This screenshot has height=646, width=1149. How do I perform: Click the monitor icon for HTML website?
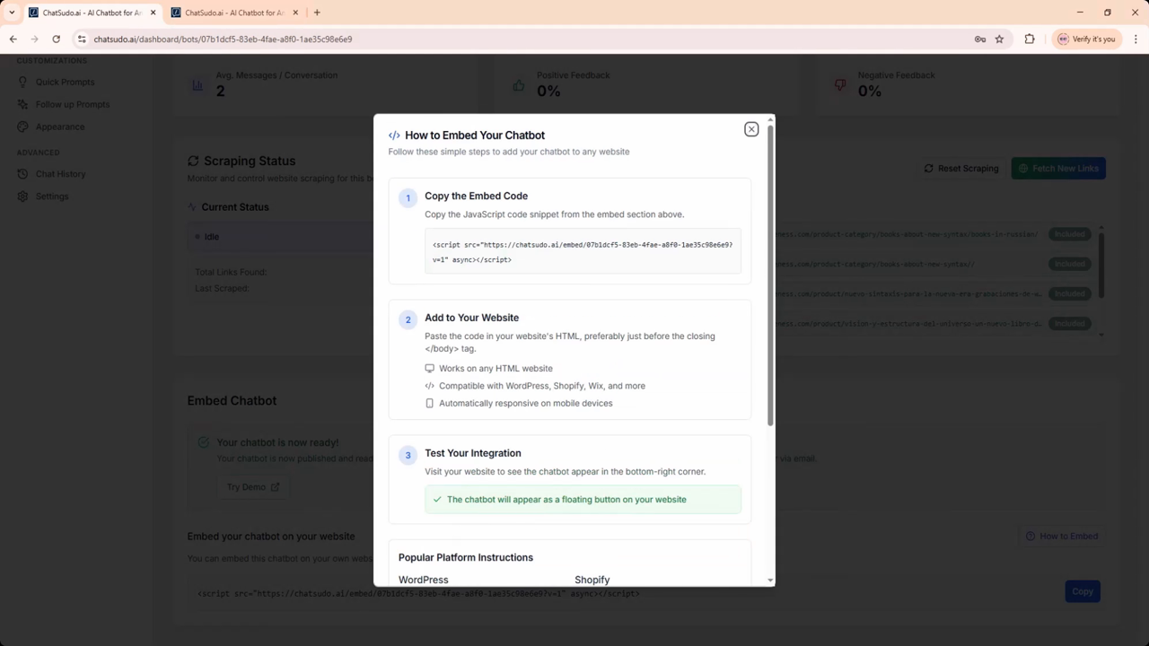click(429, 369)
